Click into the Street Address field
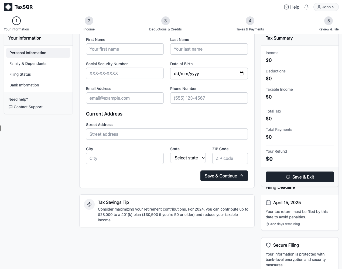This screenshot has width=342, height=269. point(167,134)
